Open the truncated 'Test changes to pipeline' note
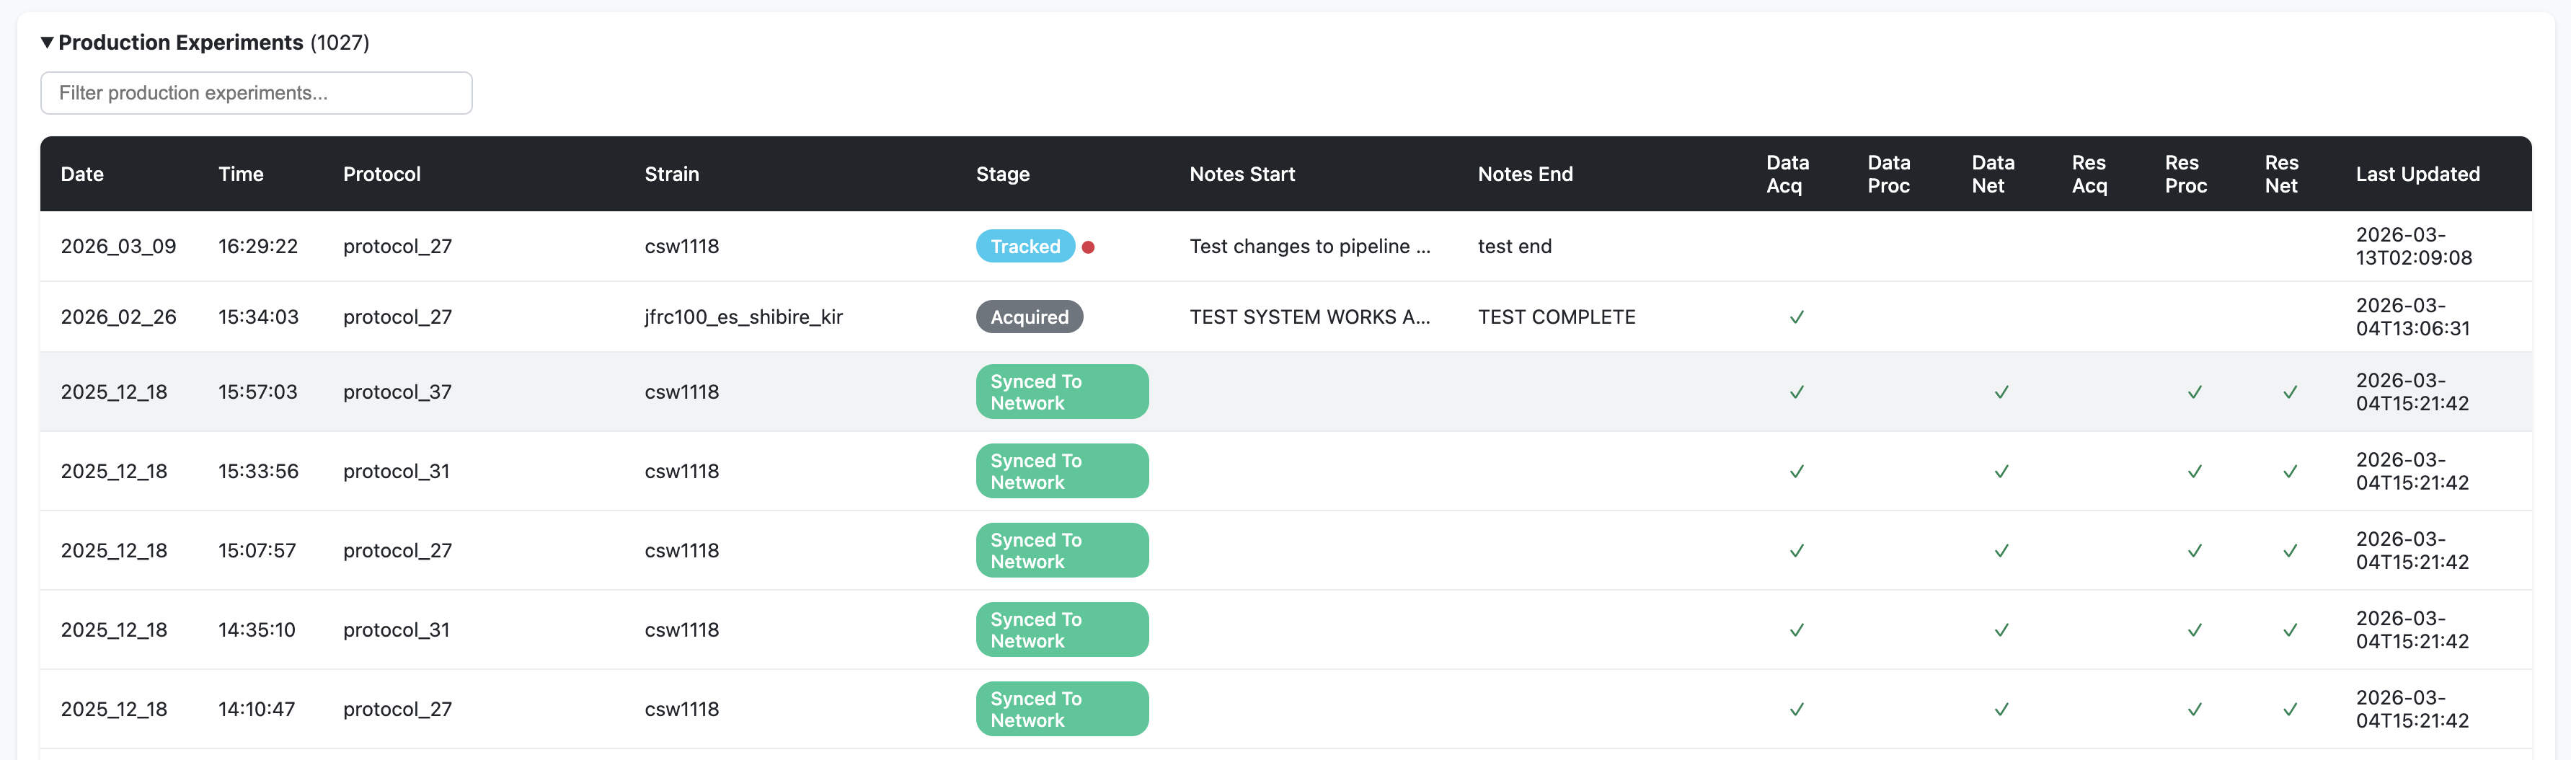Viewport: 2571px width, 760px height. point(1309,247)
